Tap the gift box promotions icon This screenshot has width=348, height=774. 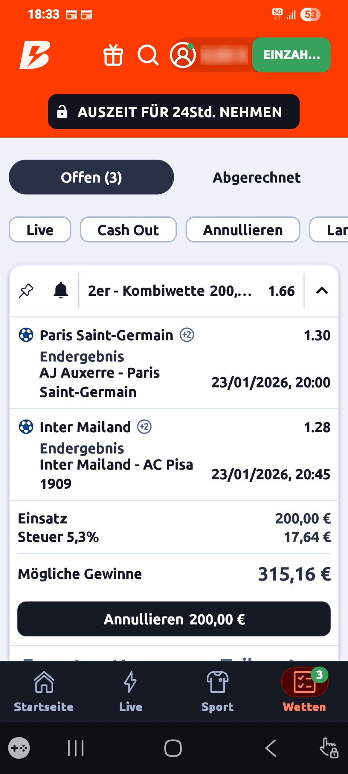113,55
